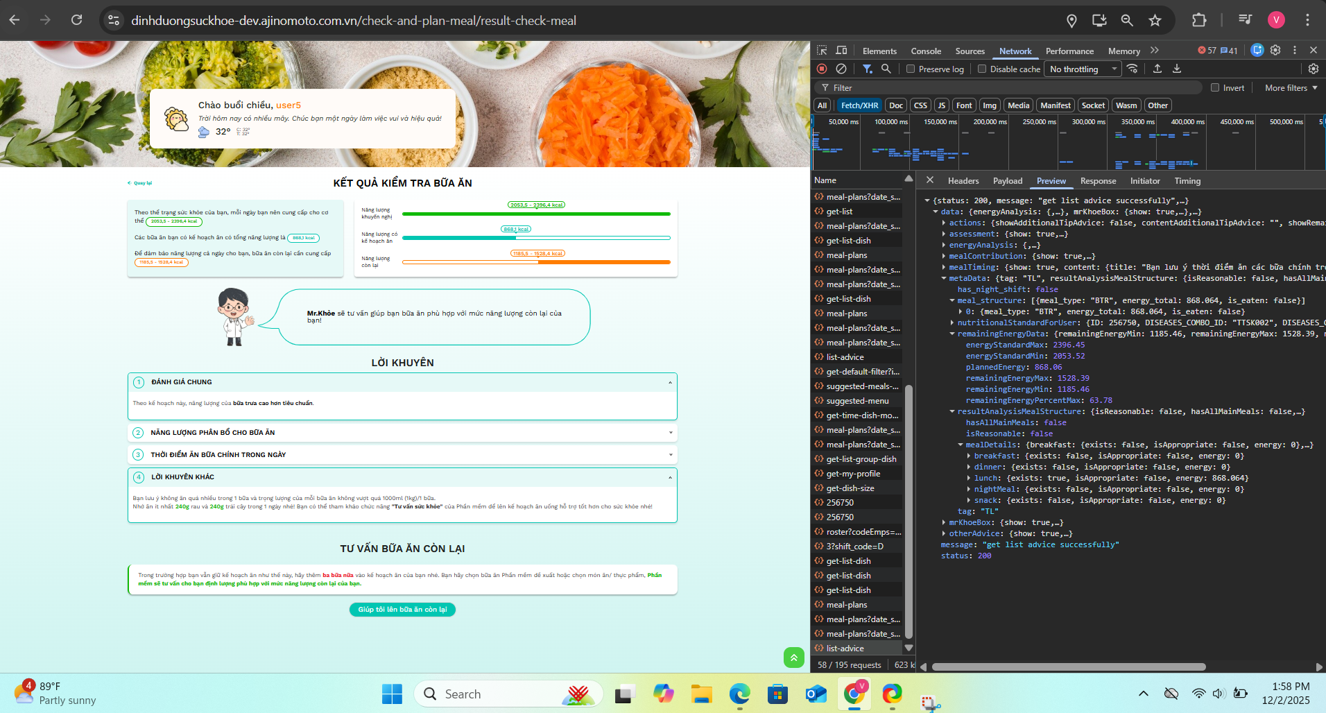Click the network timeline overview bar
Screen dimensions: 1326x713
coord(1068,142)
